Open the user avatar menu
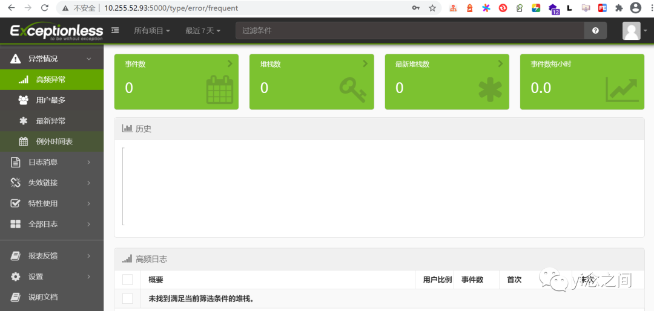Screen dimensions: 654x311 (631, 30)
